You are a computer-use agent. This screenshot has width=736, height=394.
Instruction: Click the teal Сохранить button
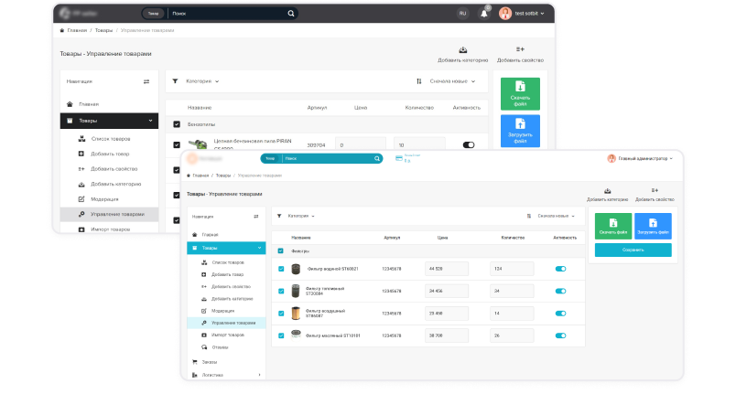coord(633,250)
